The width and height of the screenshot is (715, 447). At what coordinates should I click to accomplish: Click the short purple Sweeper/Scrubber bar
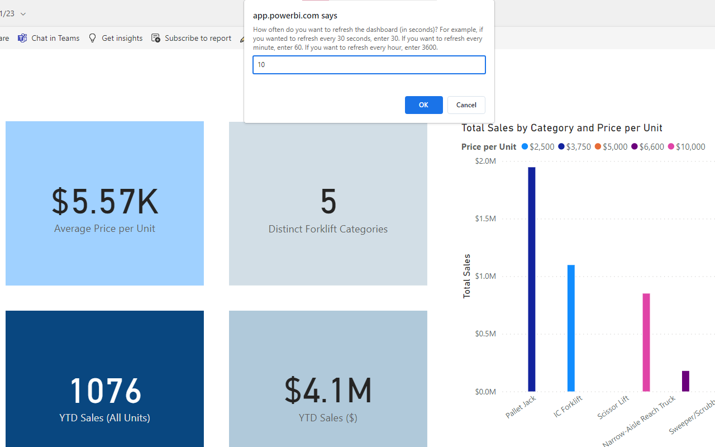point(685,381)
